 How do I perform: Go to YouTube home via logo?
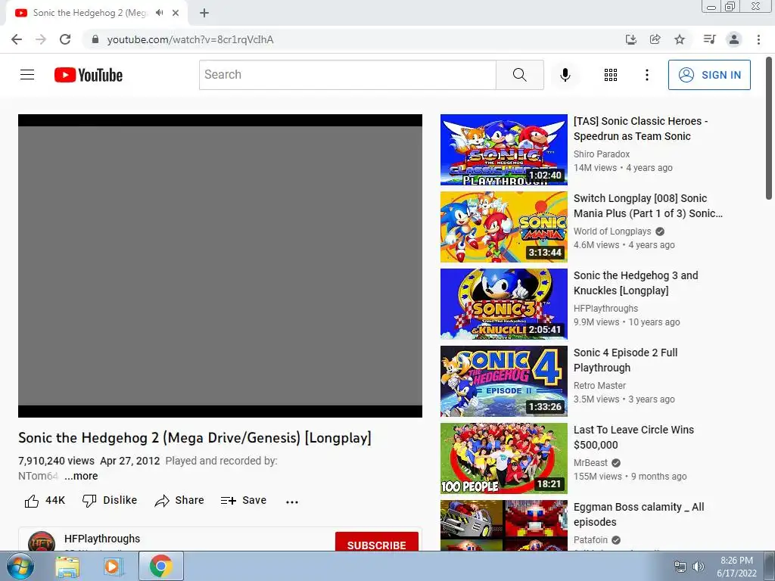point(89,75)
